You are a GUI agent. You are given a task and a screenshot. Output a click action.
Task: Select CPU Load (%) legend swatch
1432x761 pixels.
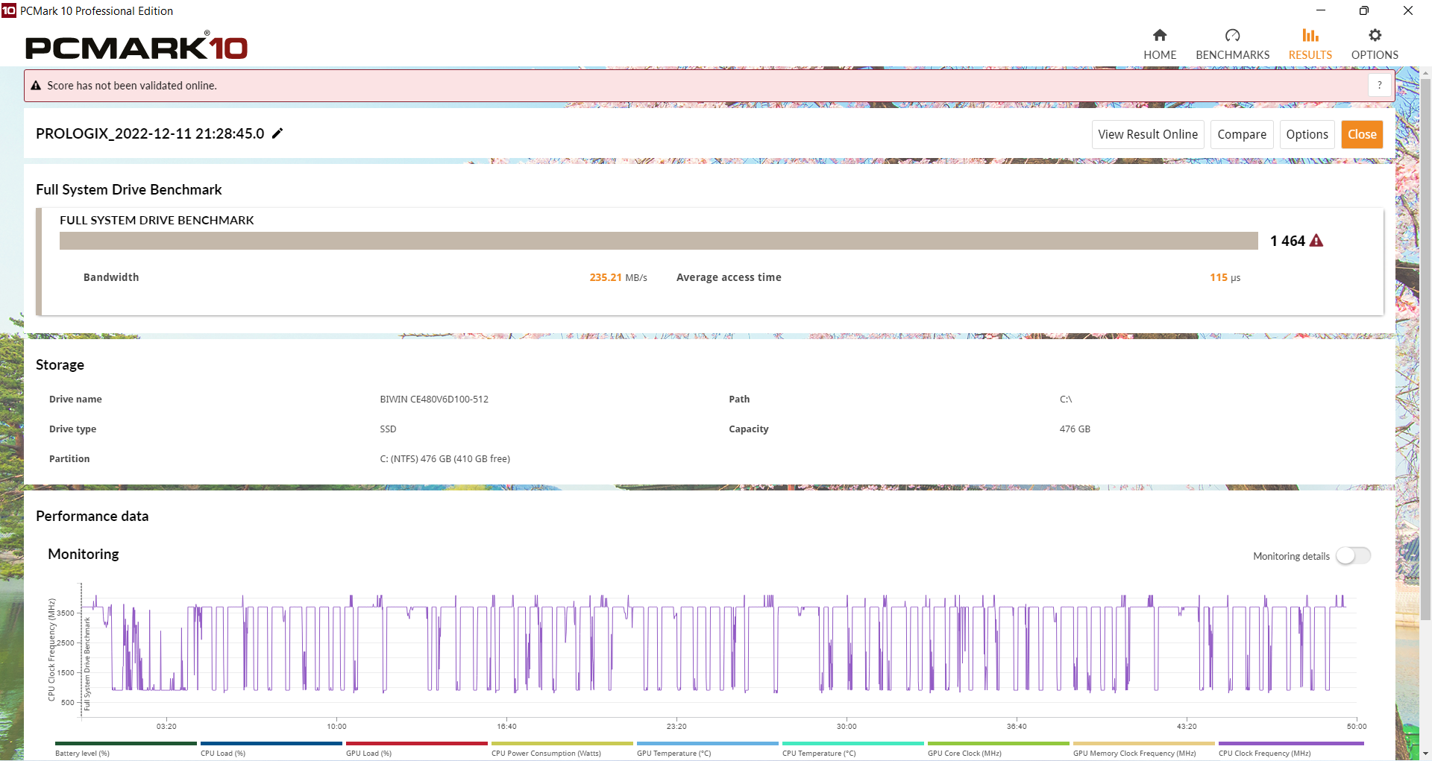point(271,743)
